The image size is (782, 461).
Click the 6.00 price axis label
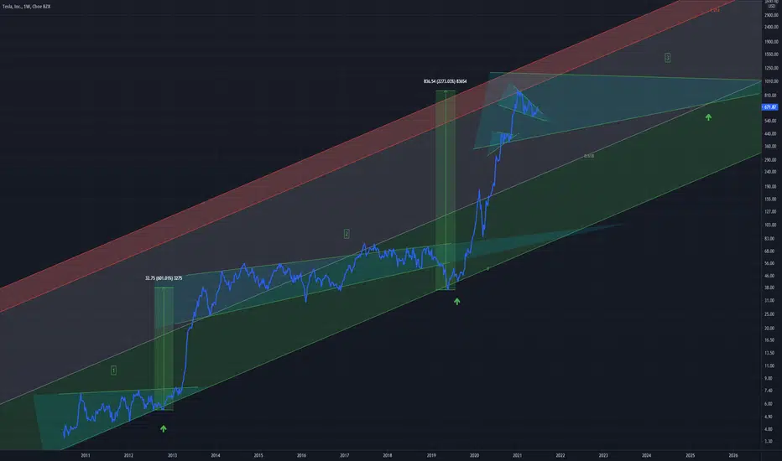[769, 404]
